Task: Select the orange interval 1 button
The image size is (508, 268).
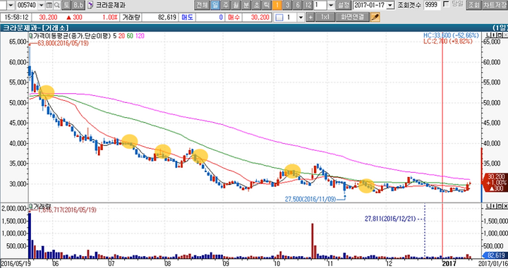Action: click(x=277, y=5)
